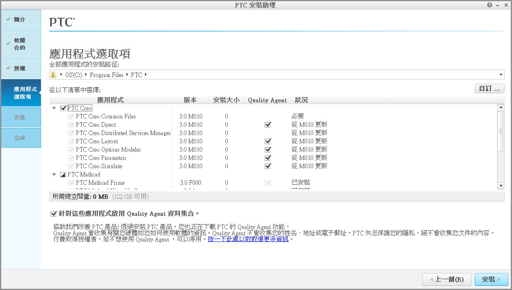Collapse the PTC Creo tree node
Screen dimensions: 512x290
[54, 108]
